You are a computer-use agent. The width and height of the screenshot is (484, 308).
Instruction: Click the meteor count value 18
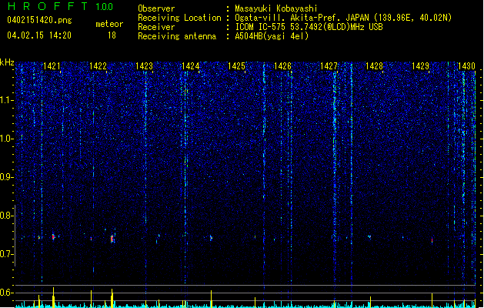(112, 35)
